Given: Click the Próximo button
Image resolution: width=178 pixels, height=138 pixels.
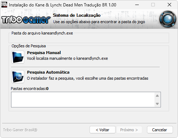Looking at the screenshot, I should pyautogui.click(x=129, y=130).
